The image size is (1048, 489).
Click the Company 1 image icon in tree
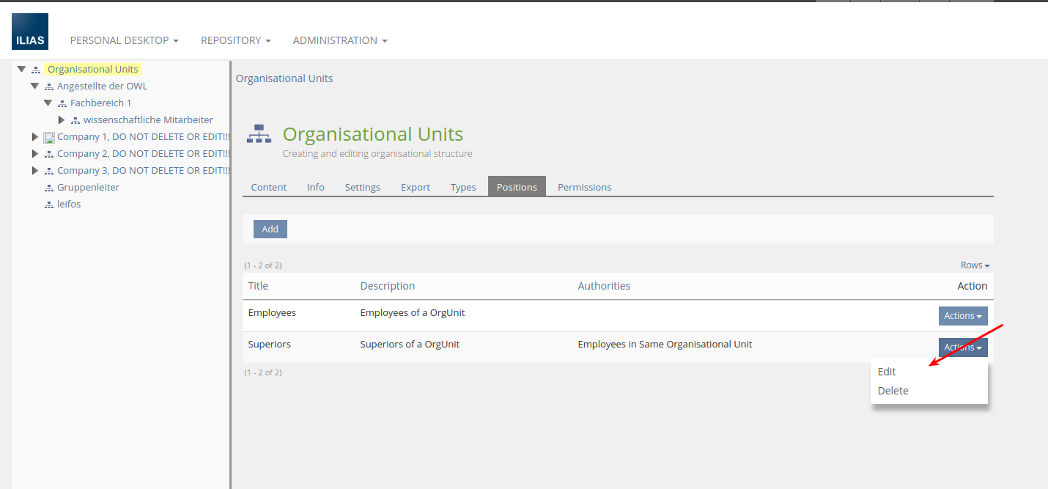pos(49,137)
